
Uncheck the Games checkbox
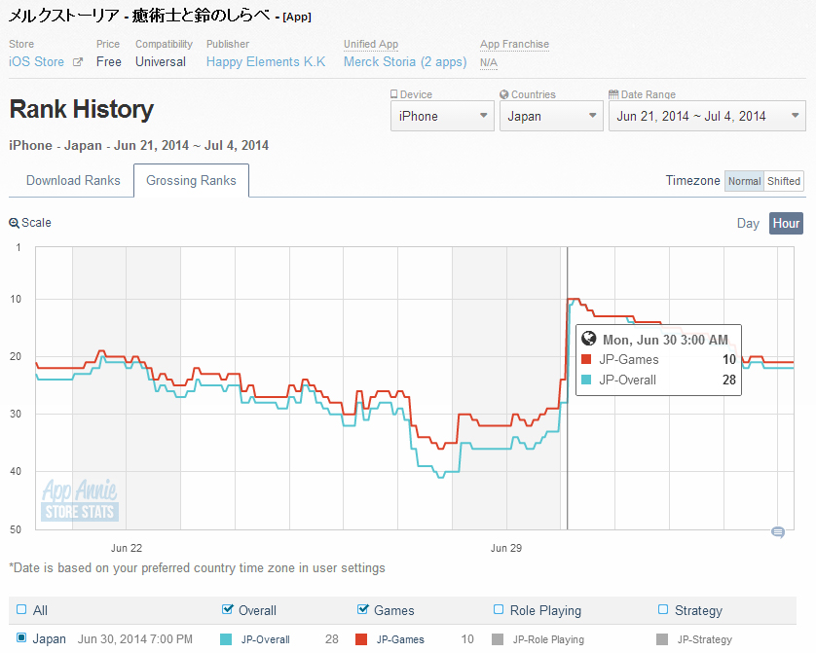[363, 609]
